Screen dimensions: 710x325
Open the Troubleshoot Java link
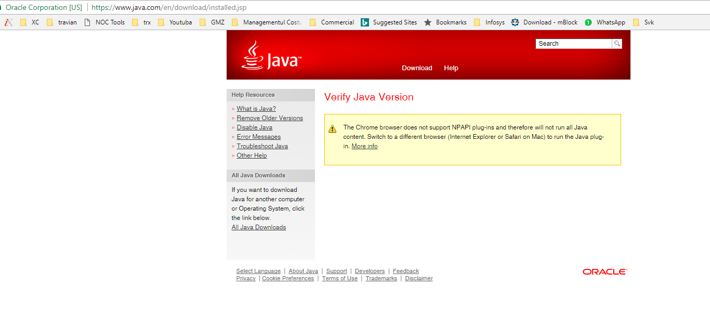262,146
